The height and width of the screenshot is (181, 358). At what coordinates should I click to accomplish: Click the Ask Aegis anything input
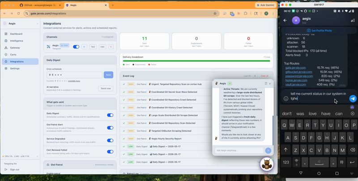click(x=239, y=150)
